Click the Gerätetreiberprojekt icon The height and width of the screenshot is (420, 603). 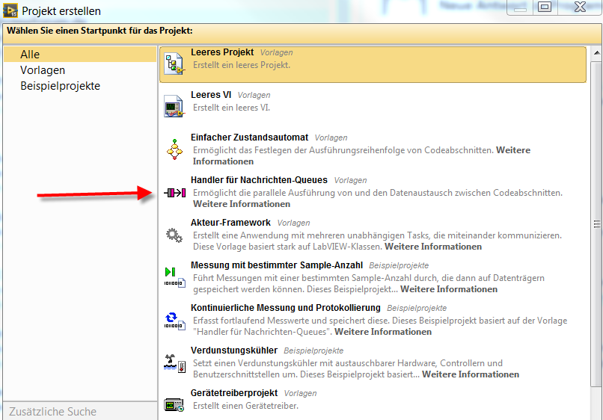tap(174, 405)
